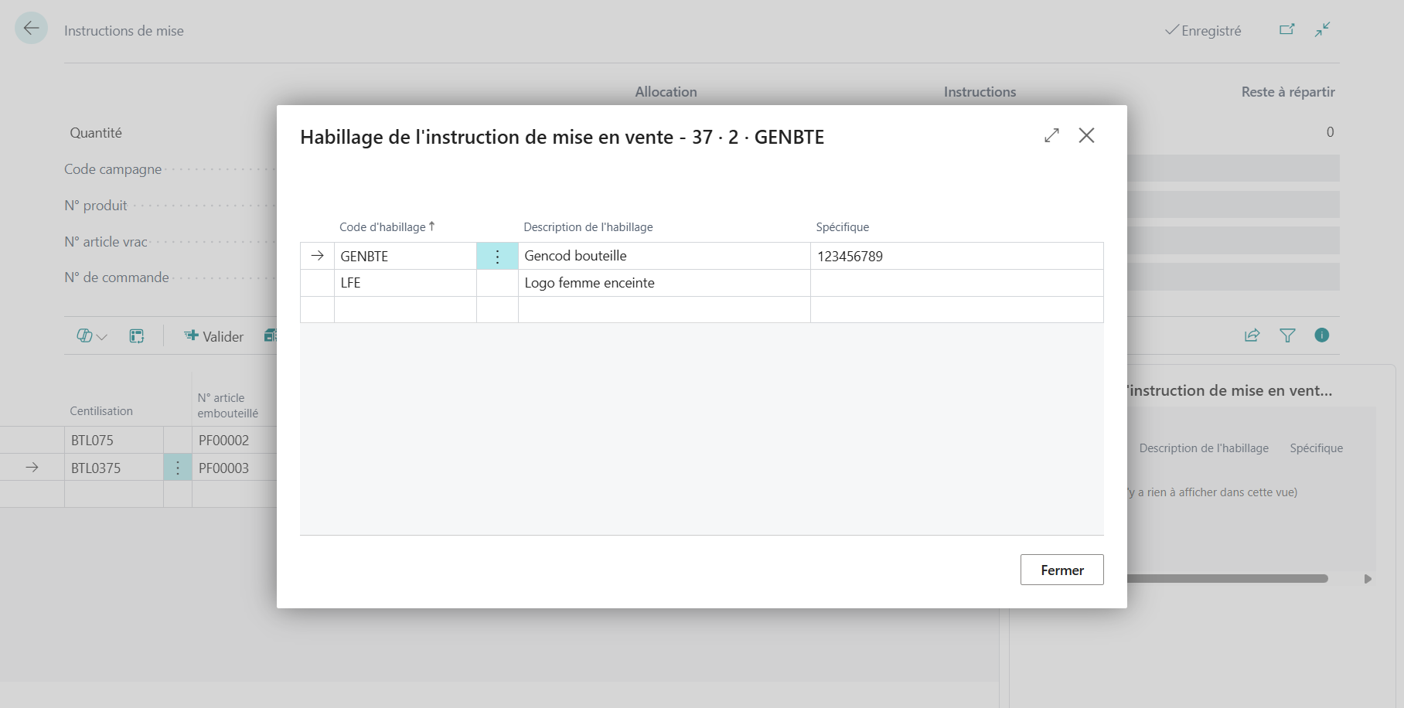Open page in new window icon
The width and height of the screenshot is (1404, 708).
[x=1286, y=29]
